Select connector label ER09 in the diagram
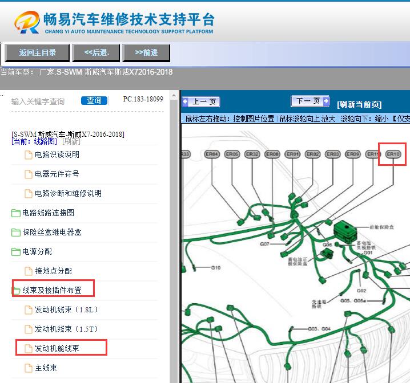The height and width of the screenshot is (383, 410). pos(353,154)
